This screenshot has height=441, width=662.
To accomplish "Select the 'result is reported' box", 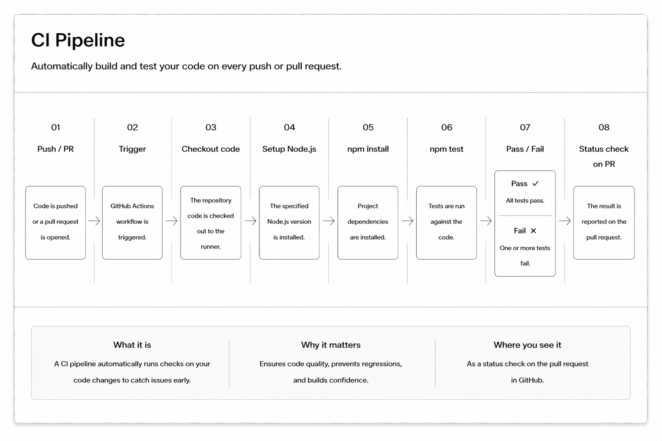I will [x=604, y=223].
